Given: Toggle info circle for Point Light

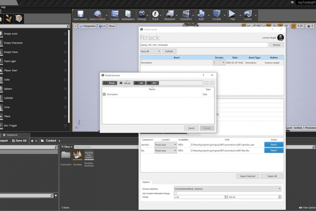Looking at the screenshot, I should 65,61.
